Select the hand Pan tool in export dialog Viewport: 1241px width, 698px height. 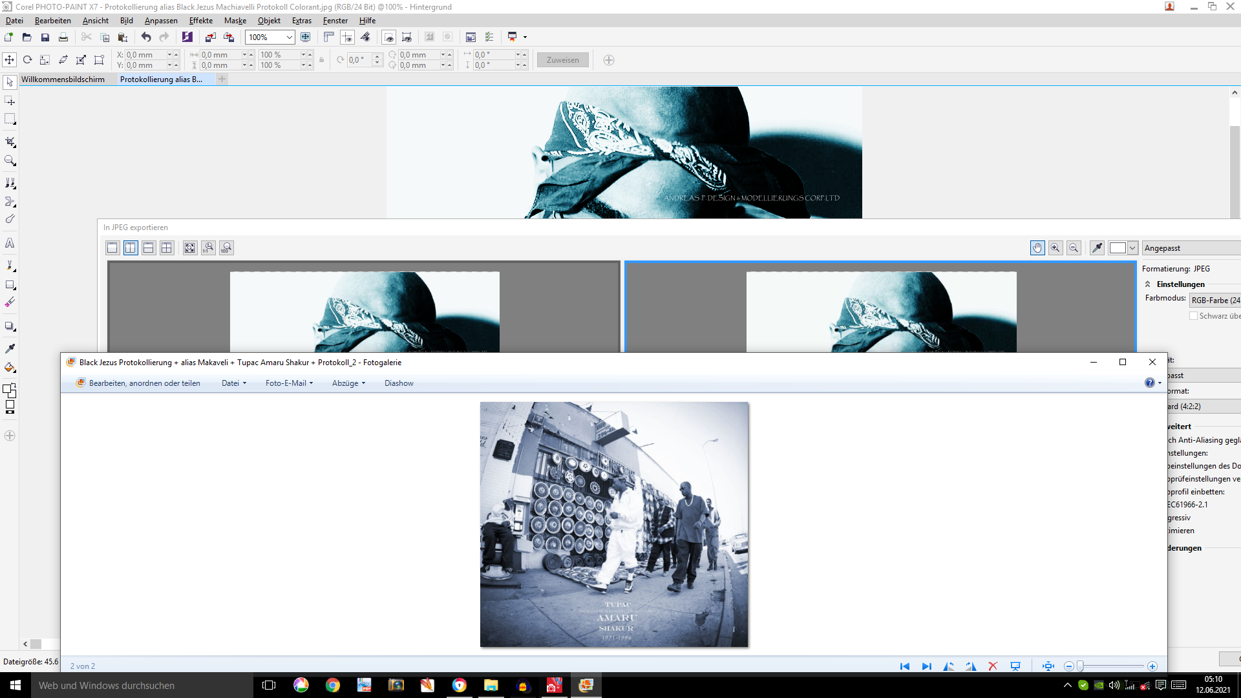[x=1037, y=248]
